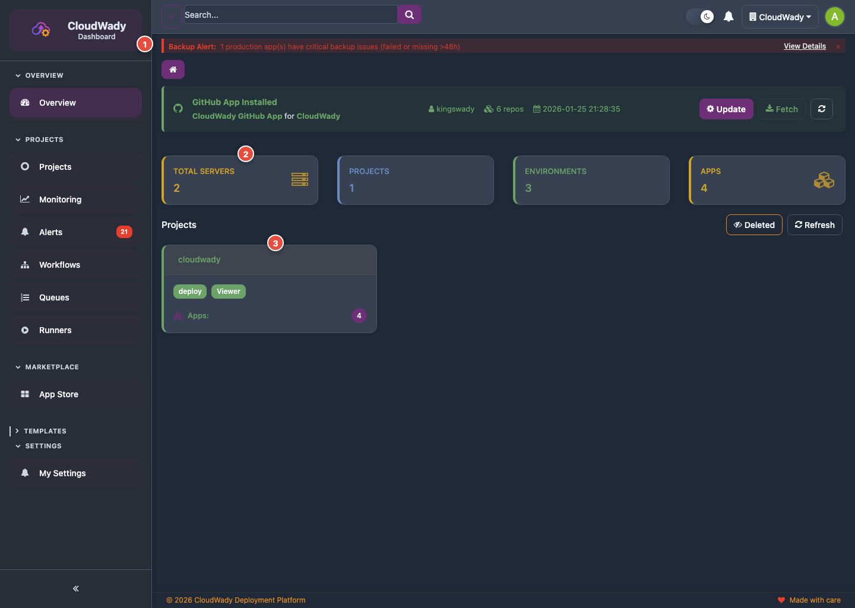
Task: Click the search magnifier icon
Action: [x=409, y=14]
